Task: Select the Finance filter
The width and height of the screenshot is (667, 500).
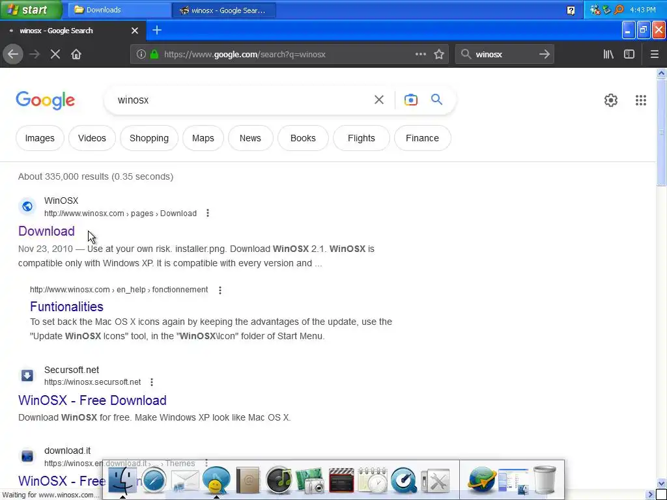Action: (422, 138)
